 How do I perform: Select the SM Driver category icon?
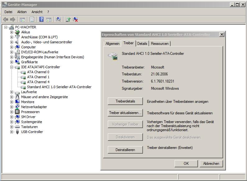point(17,117)
